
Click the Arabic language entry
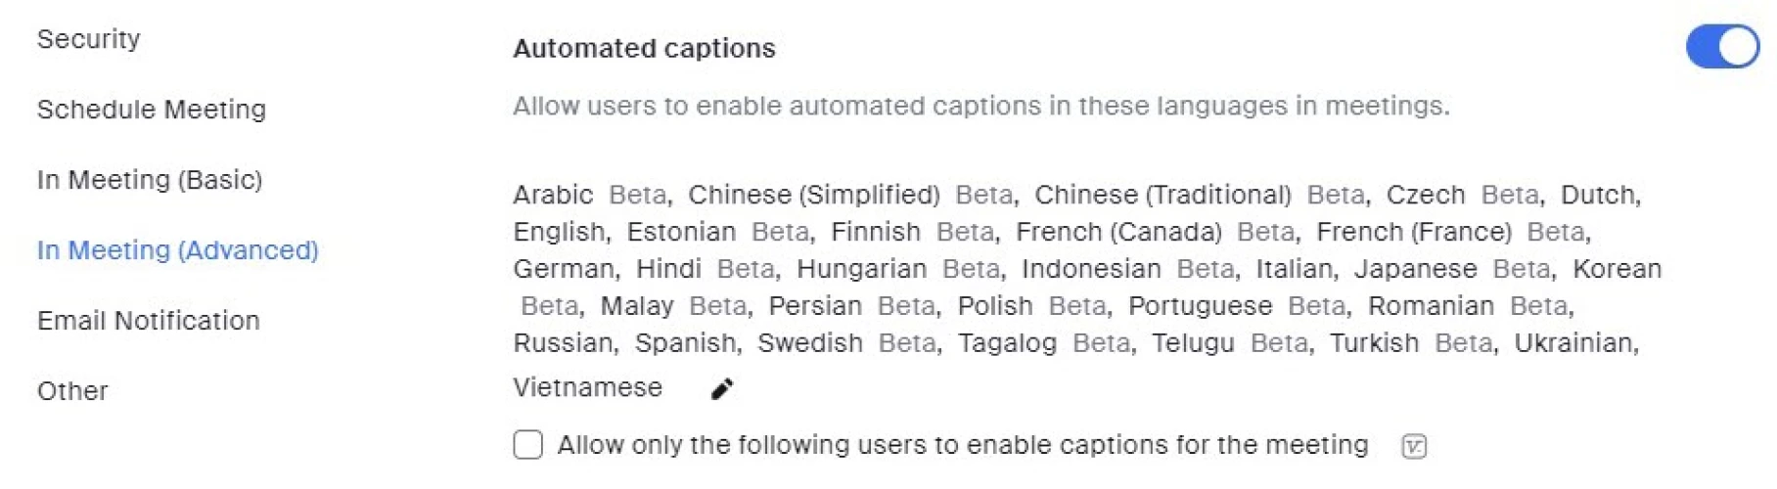[553, 195]
